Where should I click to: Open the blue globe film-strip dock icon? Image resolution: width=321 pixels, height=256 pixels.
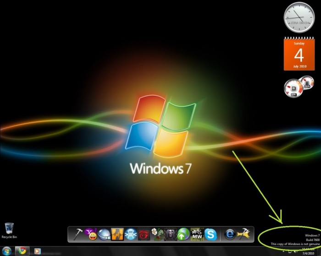[x=104, y=234]
